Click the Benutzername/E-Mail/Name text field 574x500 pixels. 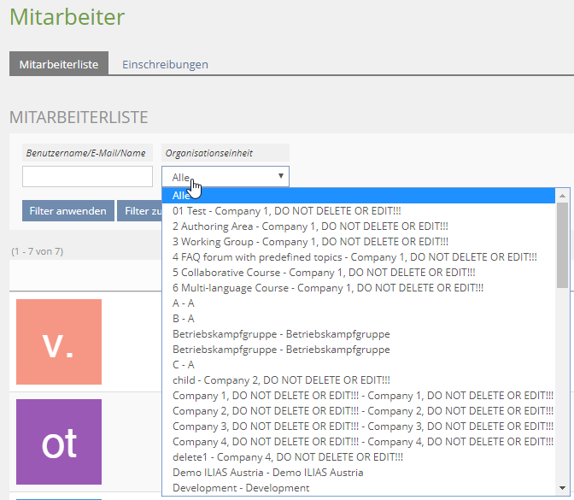click(87, 177)
